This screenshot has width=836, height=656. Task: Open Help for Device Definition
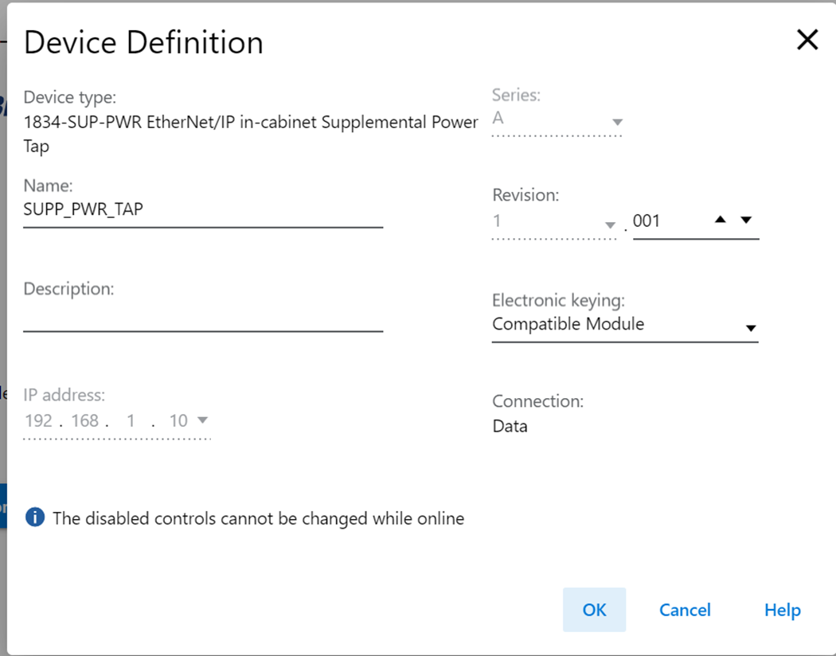tap(782, 610)
